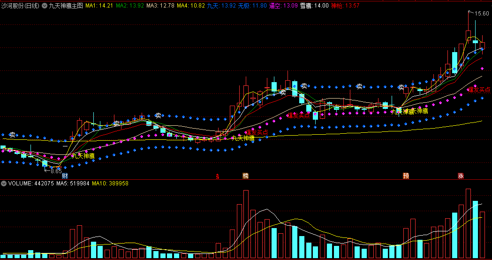This screenshot has width=492, height=260.
Task: Click the red S marker on date axis
Action: coord(218,176)
